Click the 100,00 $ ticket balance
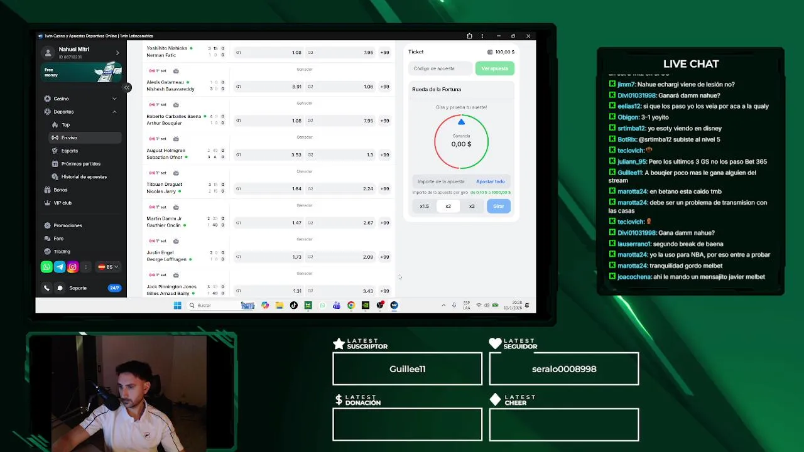 (x=501, y=52)
